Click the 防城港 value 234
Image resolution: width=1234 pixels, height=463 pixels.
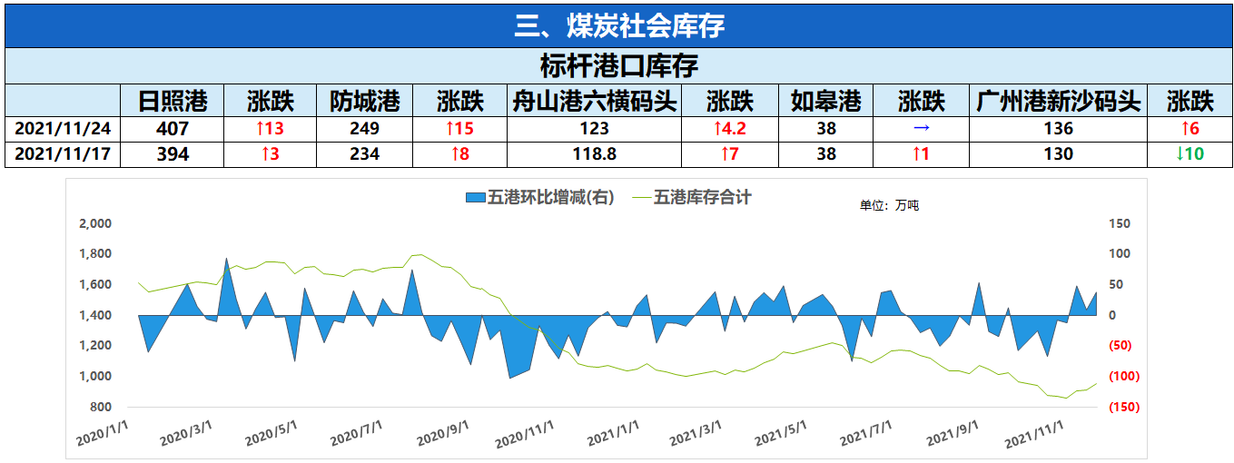364,154
